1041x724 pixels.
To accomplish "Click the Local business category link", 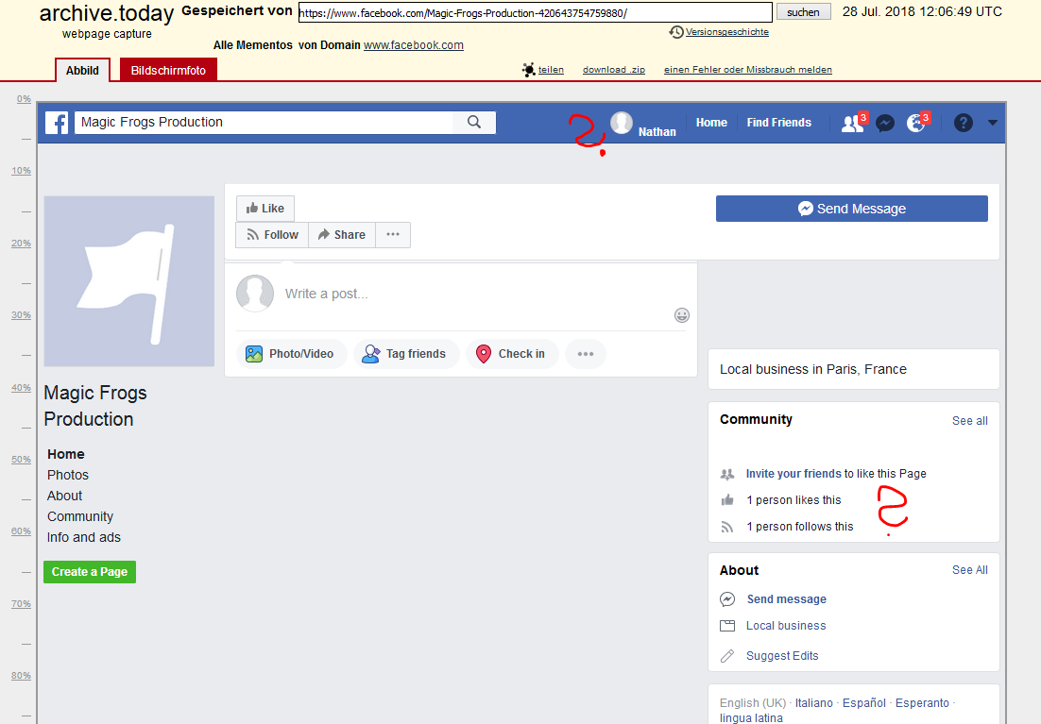I will pyautogui.click(x=786, y=626).
